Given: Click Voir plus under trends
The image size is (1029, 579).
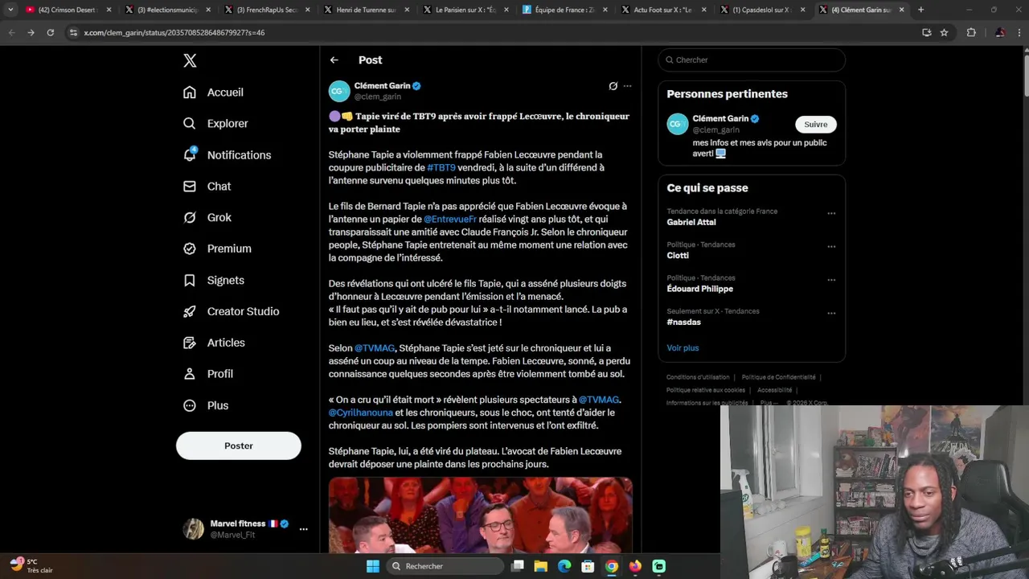Looking at the screenshot, I should pyautogui.click(x=683, y=348).
